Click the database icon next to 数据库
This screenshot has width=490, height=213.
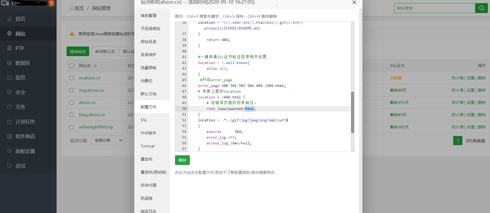coord(9,63)
